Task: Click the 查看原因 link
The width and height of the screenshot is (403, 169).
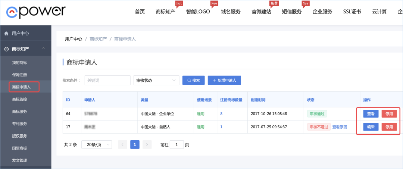Action: click(x=340, y=127)
